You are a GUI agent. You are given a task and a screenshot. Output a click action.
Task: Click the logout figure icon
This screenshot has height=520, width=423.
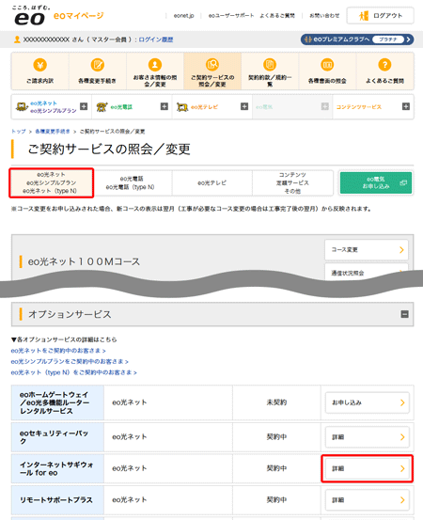pyautogui.click(x=364, y=16)
